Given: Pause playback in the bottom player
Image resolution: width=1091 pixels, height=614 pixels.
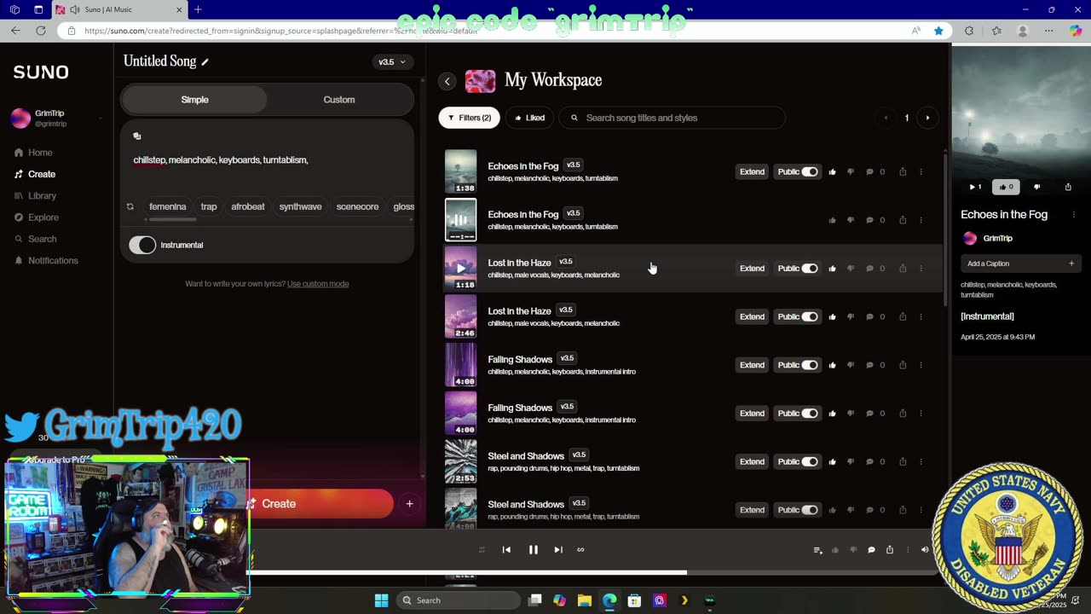Looking at the screenshot, I should click(x=534, y=550).
